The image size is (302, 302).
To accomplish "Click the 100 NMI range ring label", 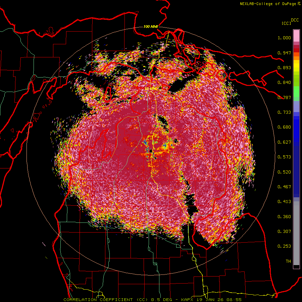I will pos(151,27).
